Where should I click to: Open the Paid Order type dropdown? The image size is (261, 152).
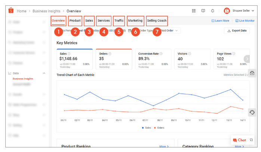pyautogui.click(x=170, y=30)
